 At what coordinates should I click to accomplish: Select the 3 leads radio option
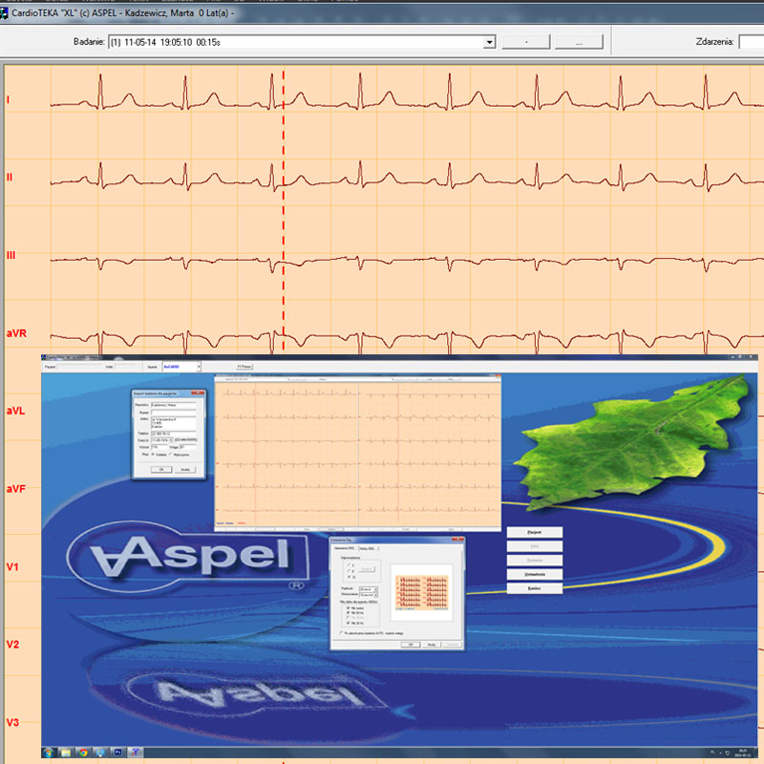click(349, 564)
